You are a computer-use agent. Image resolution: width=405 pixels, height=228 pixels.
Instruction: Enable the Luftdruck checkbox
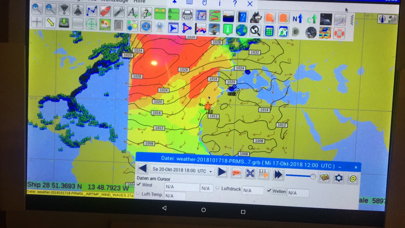point(218,188)
